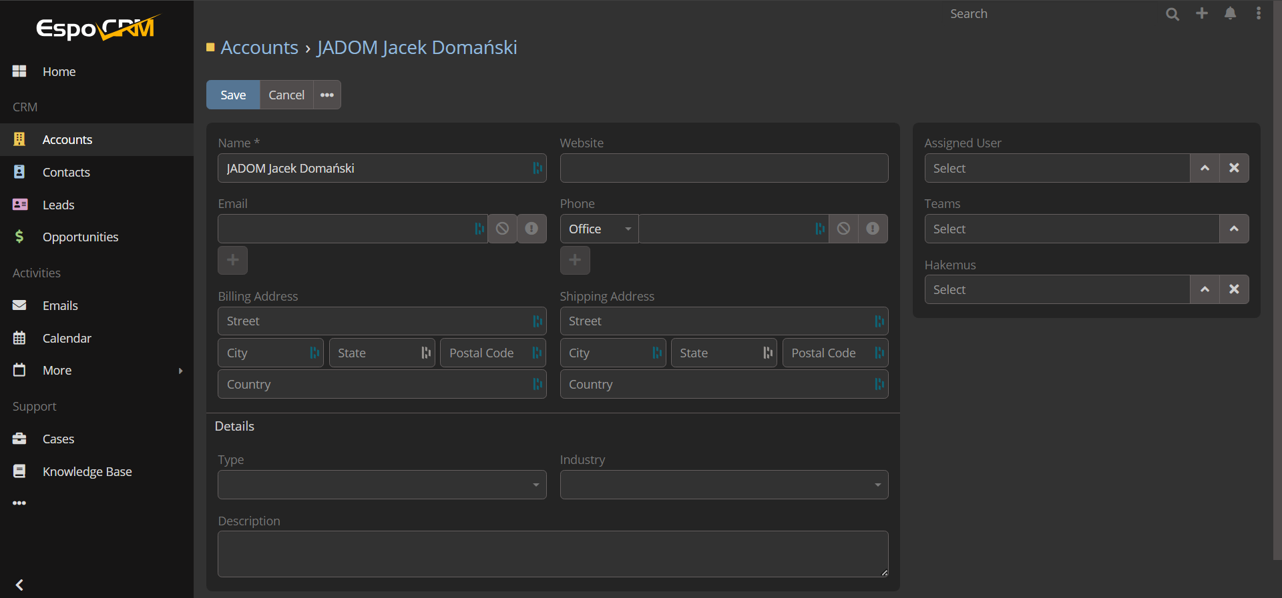This screenshot has height=598, width=1282.
Task: Add another phone number row
Action: coord(575,260)
